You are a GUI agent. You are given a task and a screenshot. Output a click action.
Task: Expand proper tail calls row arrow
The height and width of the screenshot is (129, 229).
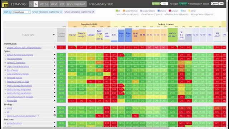point(54,47)
